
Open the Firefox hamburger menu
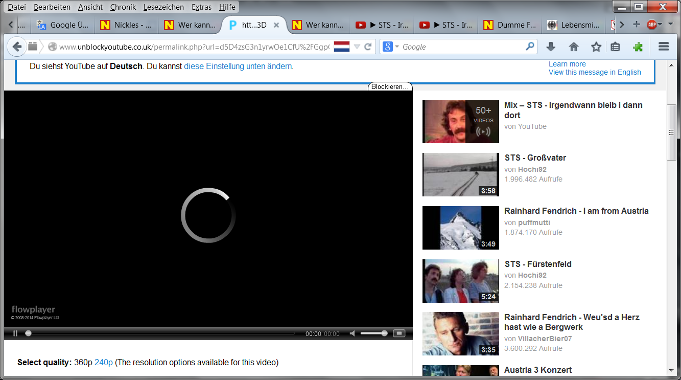pyautogui.click(x=664, y=47)
